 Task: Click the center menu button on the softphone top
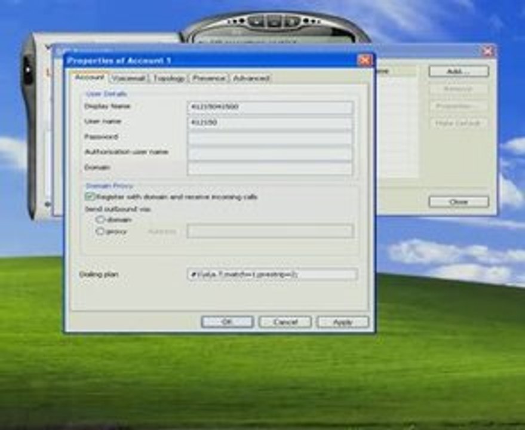[274, 22]
